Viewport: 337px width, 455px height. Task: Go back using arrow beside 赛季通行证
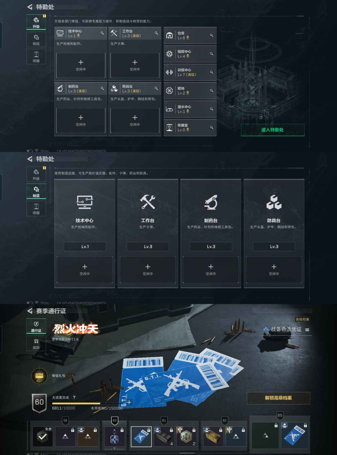coord(30,311)
